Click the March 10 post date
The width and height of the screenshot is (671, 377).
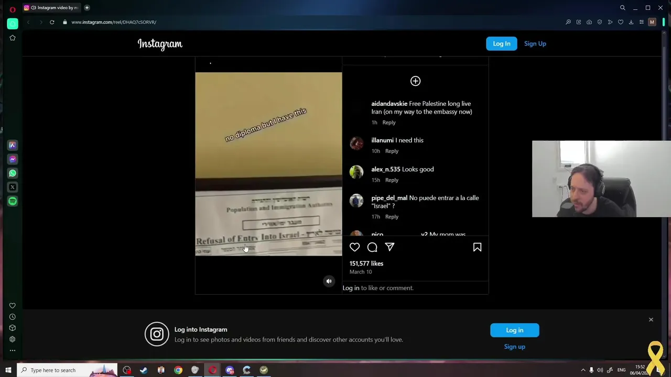361,272
